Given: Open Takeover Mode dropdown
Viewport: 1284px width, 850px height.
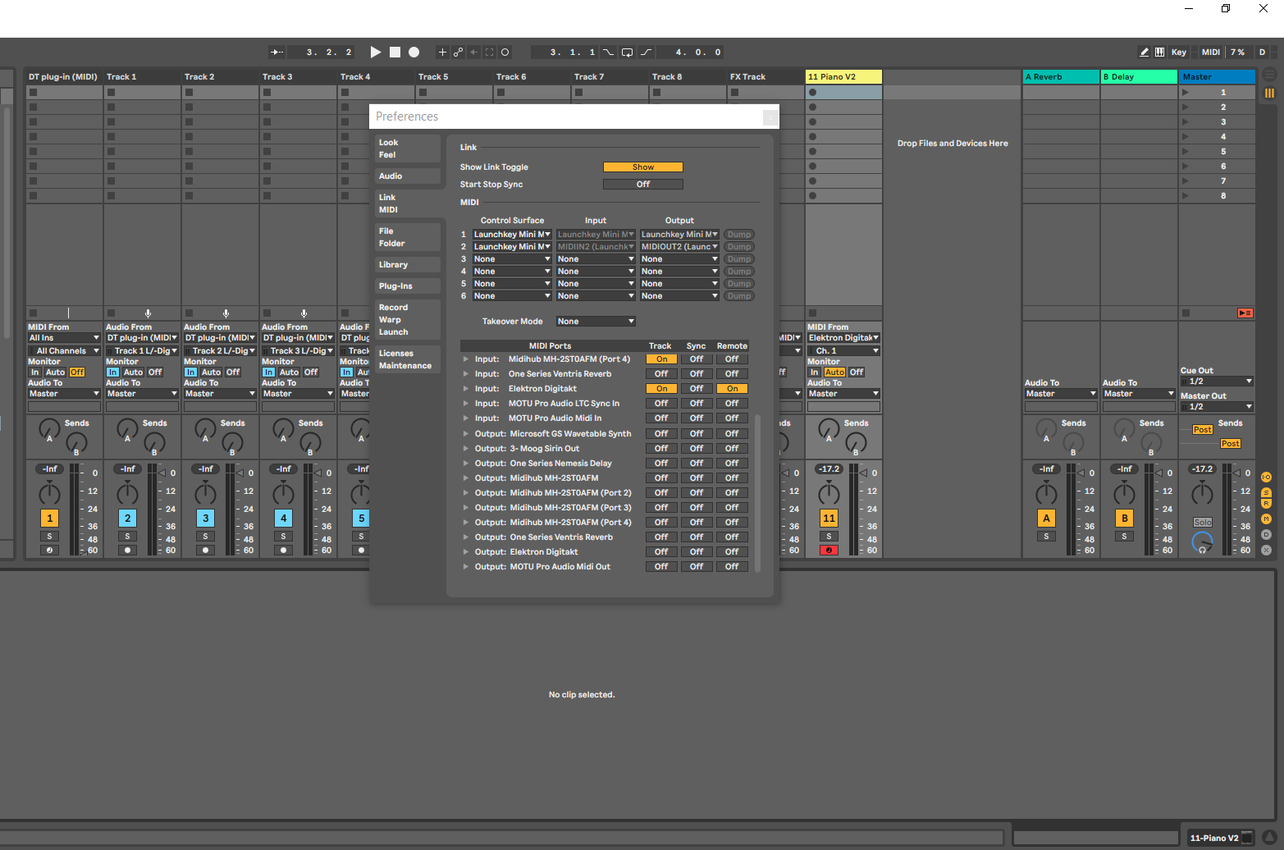Looking at the screenshot, I should [x=596, y=321].
